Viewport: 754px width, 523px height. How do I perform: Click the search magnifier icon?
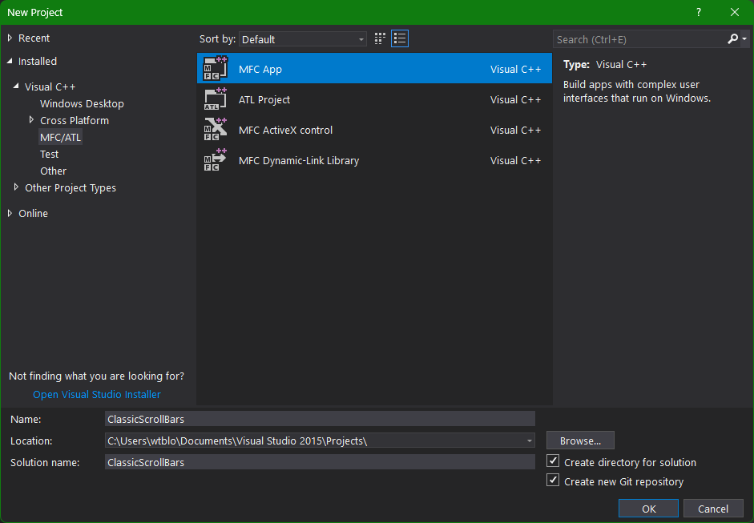[x=733, y=39]
